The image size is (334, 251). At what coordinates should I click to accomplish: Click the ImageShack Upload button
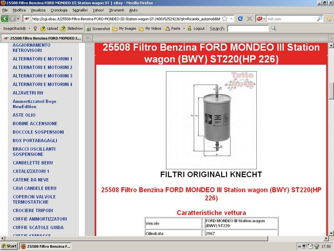[x=49, y=28]
